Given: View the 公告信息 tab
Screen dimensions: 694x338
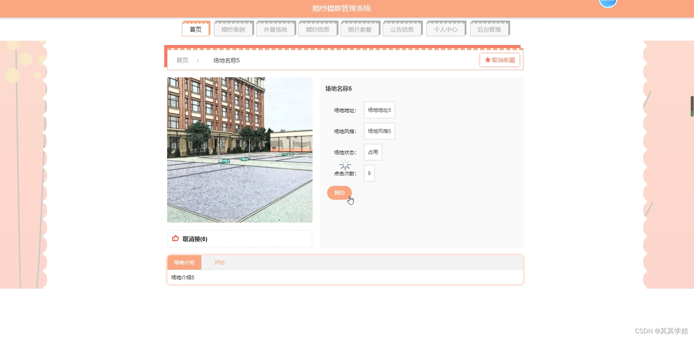Looking at the screenshot, I should (402, 29).
